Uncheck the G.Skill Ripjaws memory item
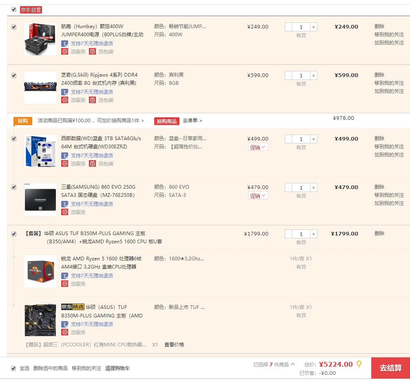 coord(14,75)
